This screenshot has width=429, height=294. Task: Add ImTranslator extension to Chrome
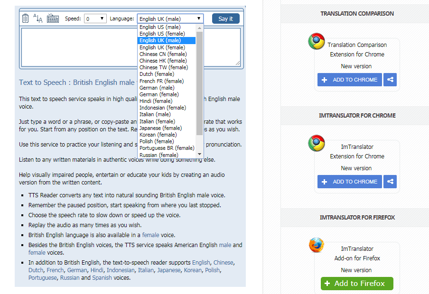pyautogui.click(x=350, y=182)
